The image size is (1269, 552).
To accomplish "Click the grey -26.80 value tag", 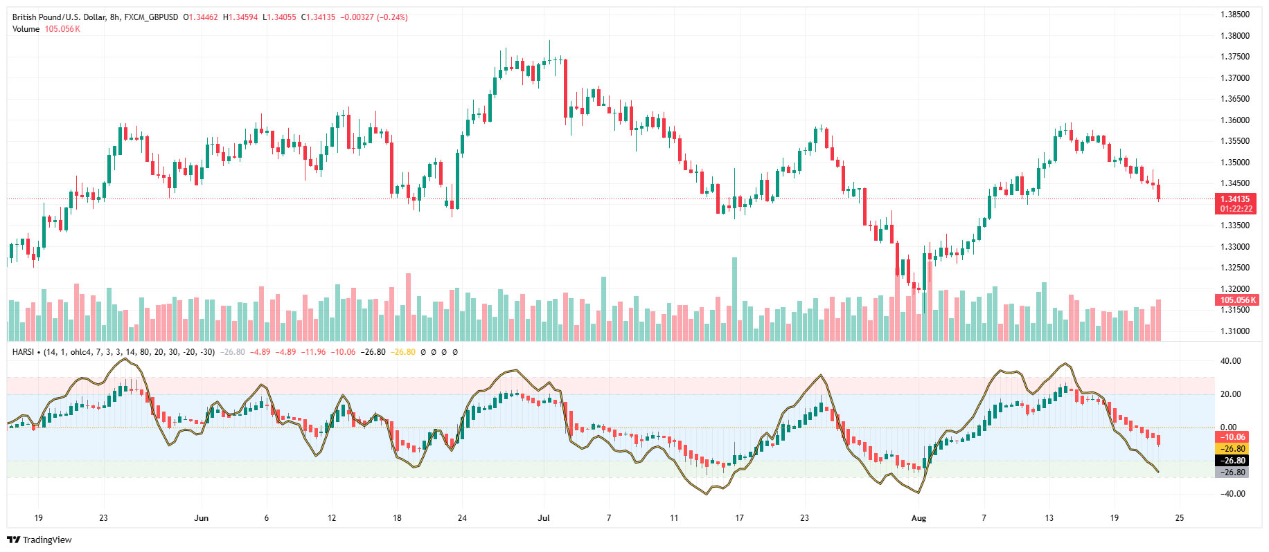I will [x=1232, y=472].
